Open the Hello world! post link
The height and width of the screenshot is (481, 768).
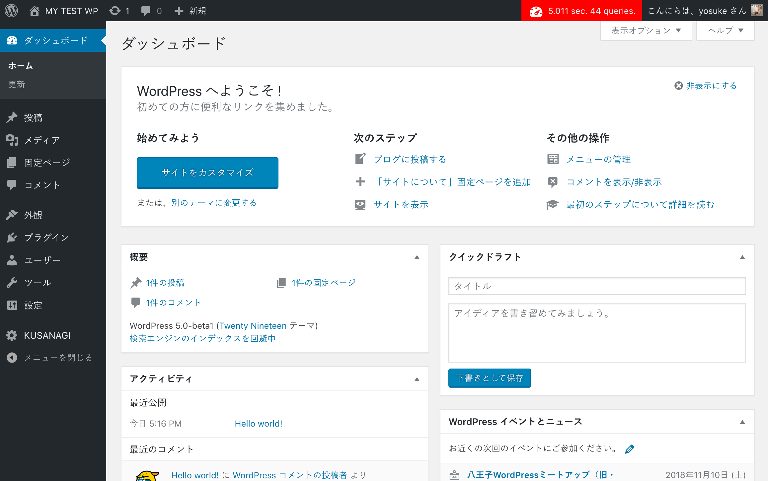tap(259, 424)
